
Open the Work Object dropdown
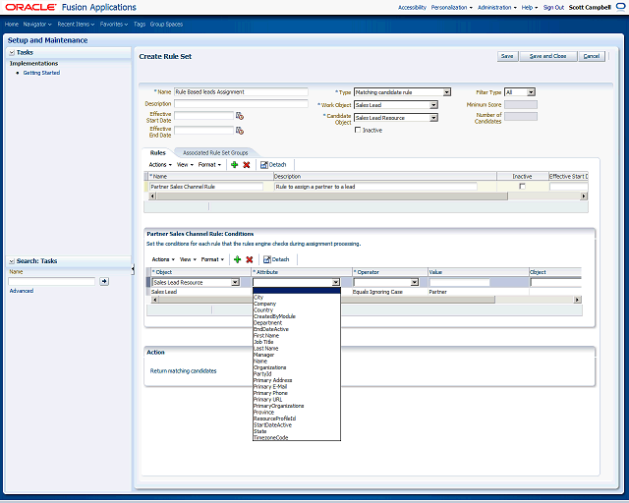[x=433, y=105]
